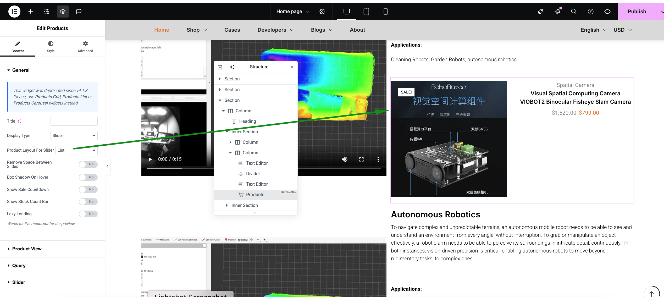
Task: Toggle Lazy Loading switch
Action: click(88, 214)
